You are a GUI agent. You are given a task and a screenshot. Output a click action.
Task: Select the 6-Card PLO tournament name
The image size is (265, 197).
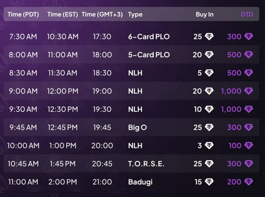click(149, 37)
